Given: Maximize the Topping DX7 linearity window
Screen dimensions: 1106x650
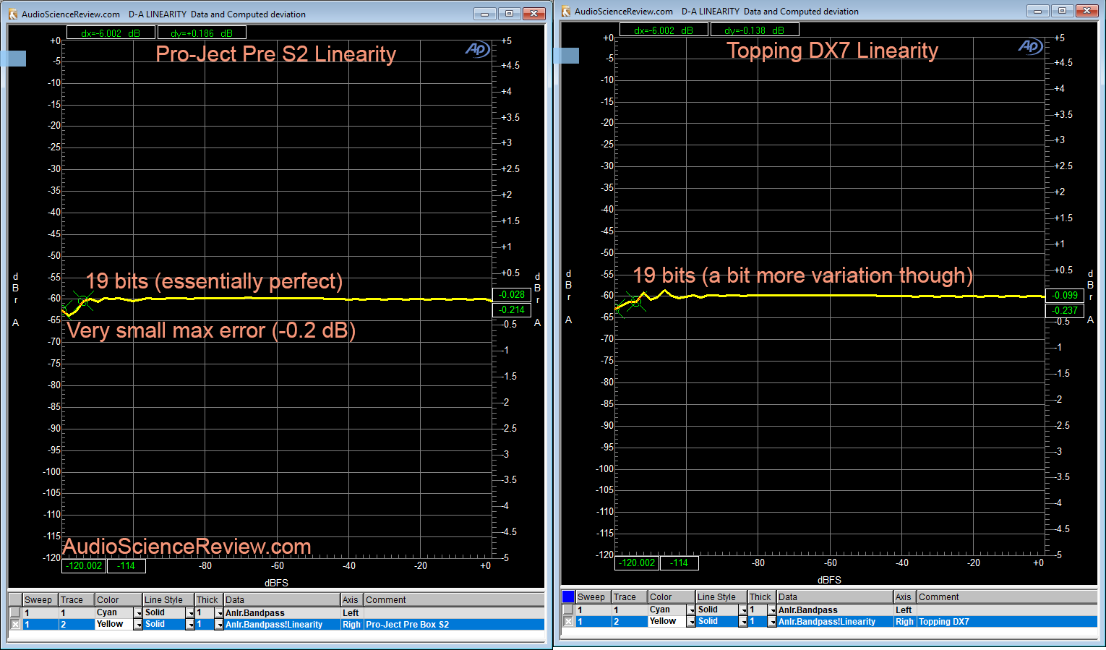Looking at the screenshot, I should [x=1062, y=11].
